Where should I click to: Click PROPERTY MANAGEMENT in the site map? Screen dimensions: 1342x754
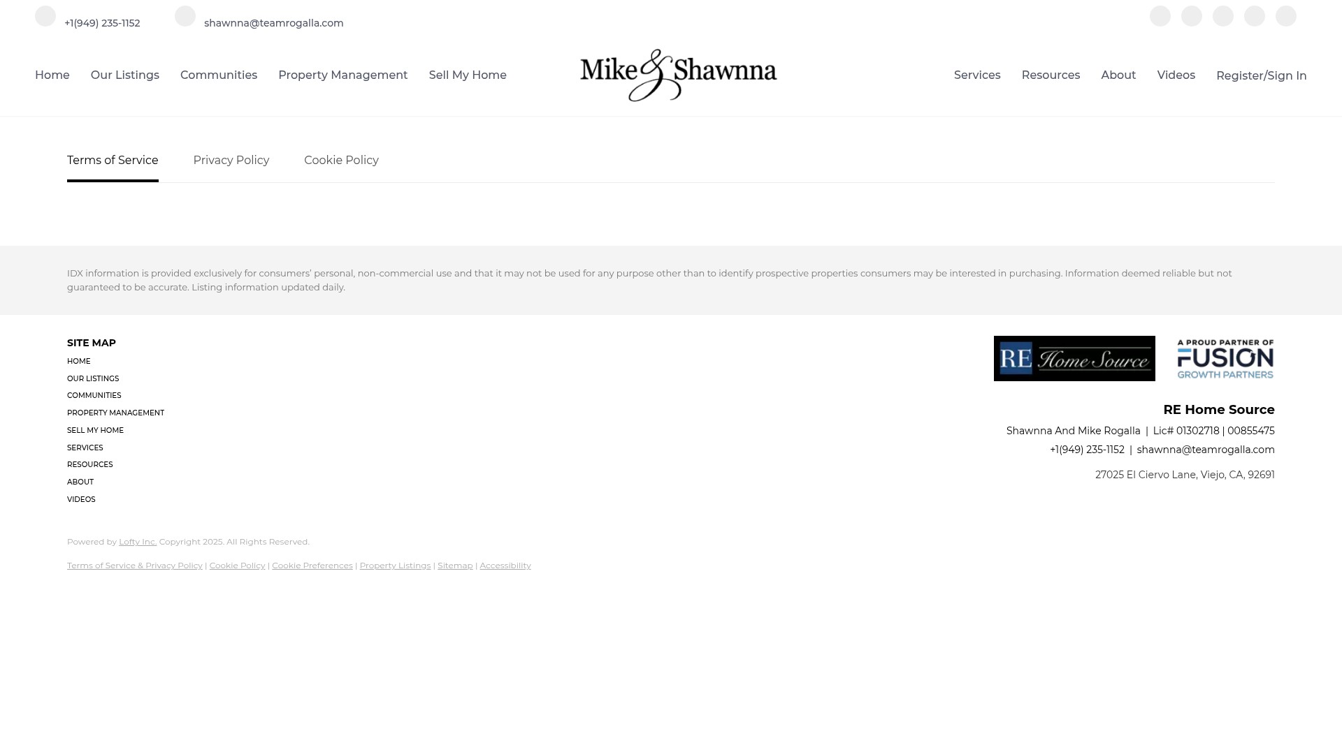[116, 413]
